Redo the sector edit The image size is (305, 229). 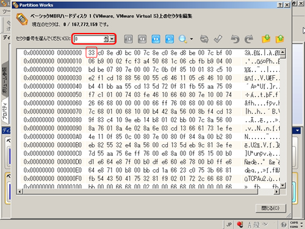(248, 39)
